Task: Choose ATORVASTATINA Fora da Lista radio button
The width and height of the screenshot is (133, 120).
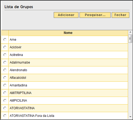Action: (x=5, y=116)
